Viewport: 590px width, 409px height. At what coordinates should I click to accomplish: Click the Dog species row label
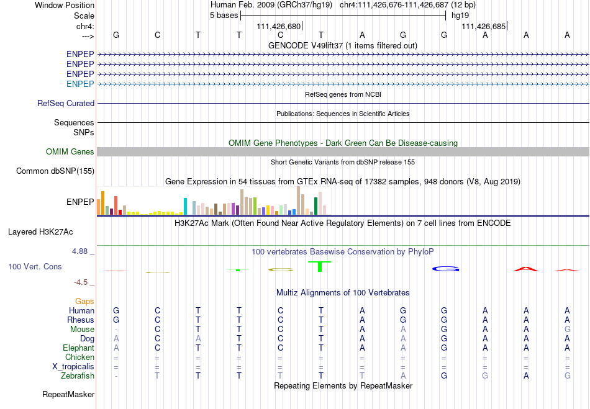pyautogui.click(x=88, y=339)
